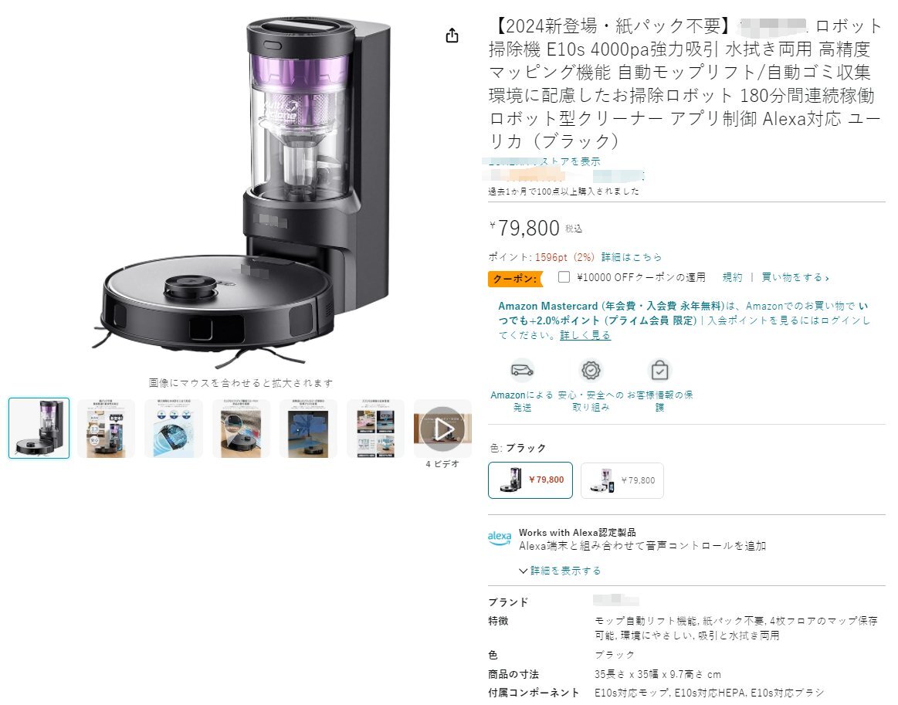Open the coupon 規約 terms link
Screen dimensions: 898x705
click(x=733, y=277)
